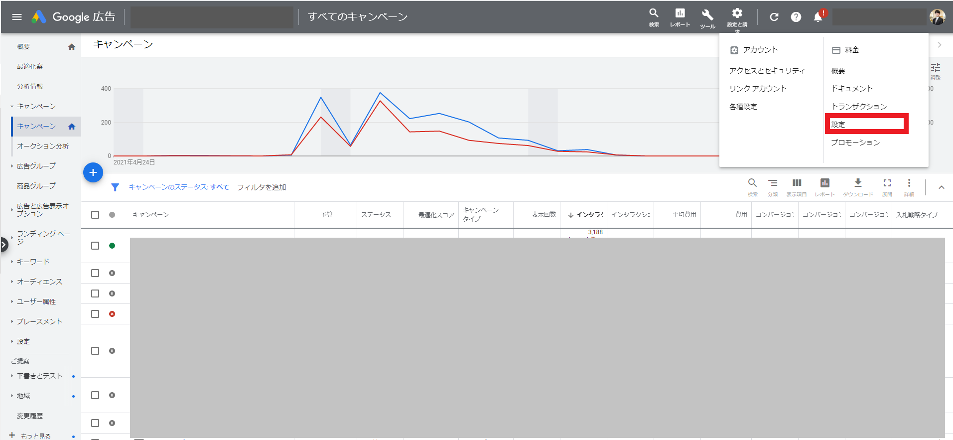Check the first paused campaign row checkbox
This screenshot has width=953, height=440.
click(x=95, y=273)
